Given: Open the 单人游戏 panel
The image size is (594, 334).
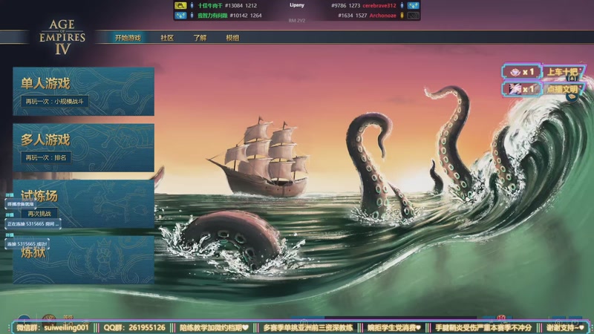Looking at the screenshot, I should (x=83, y=91).
